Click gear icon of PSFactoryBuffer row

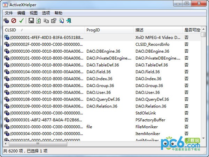(7, 120)
